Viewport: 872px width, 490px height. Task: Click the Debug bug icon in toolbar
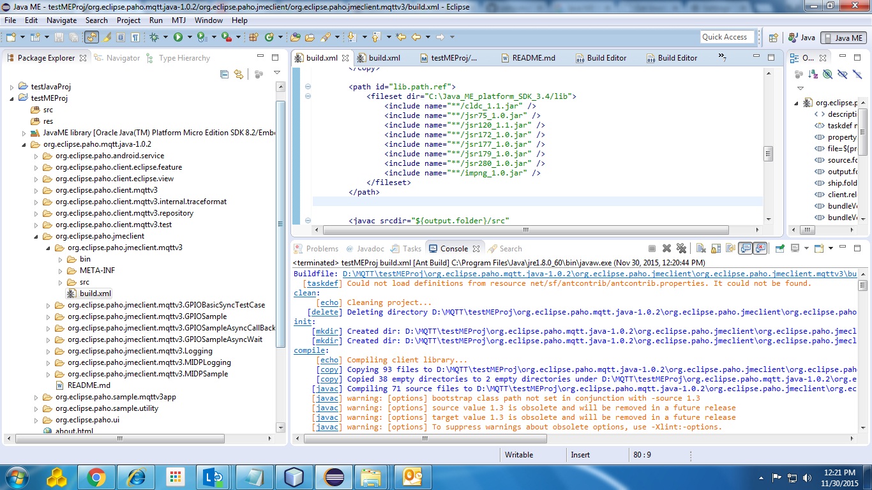(x=154, y=37)
